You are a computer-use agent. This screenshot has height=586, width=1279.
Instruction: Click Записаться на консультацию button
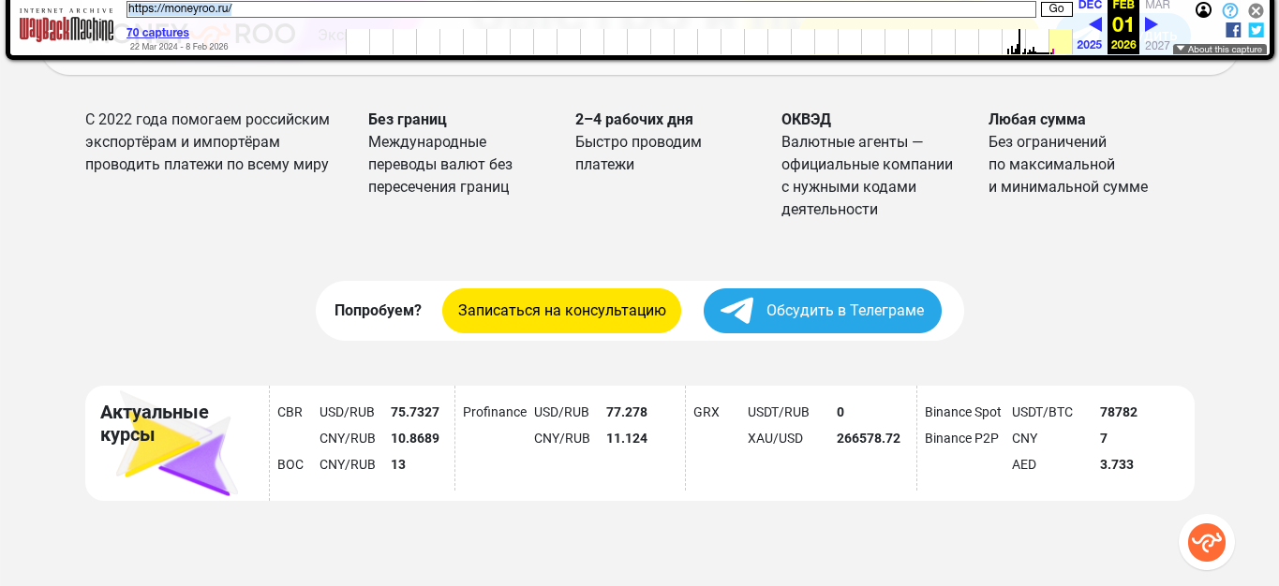click(561, 311)
